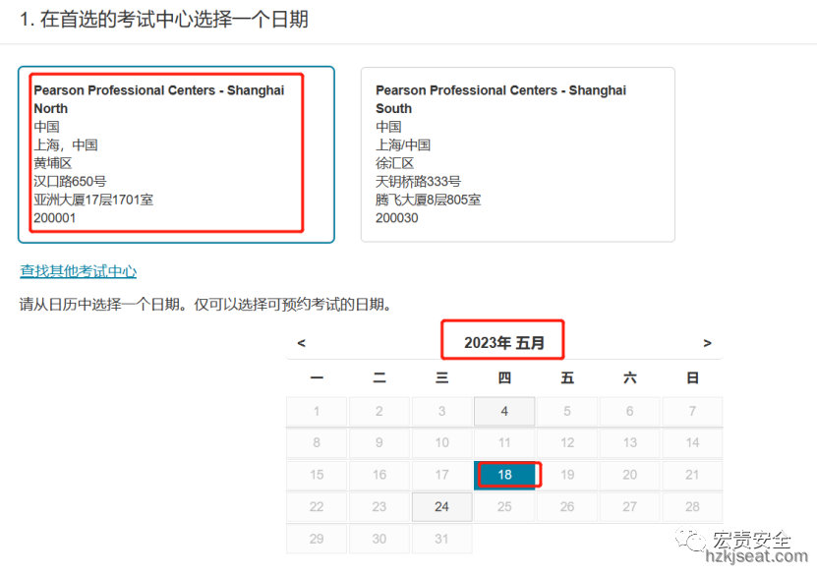Viewport: 817px width, 575px height.
Task: Click the 徐汇区 district text
Action: (x=394, y=163)
